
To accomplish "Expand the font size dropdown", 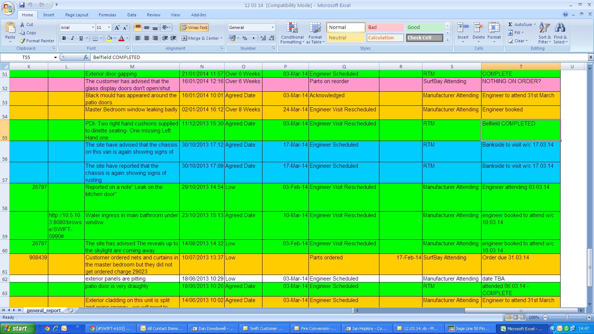I will tap(109, 27).
